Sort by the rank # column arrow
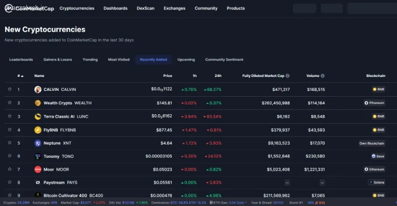The width and height of the screenshot is (397, 206). [22, 76]
